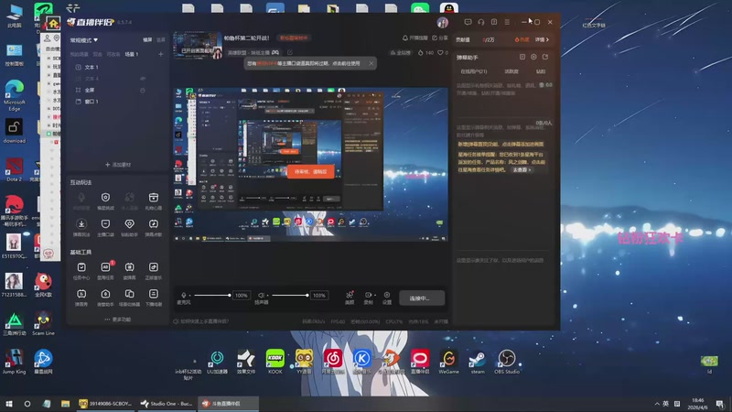Open the 读弹幕 tool
The height and width of the screenshot is (412, 732).
(129, 271)
